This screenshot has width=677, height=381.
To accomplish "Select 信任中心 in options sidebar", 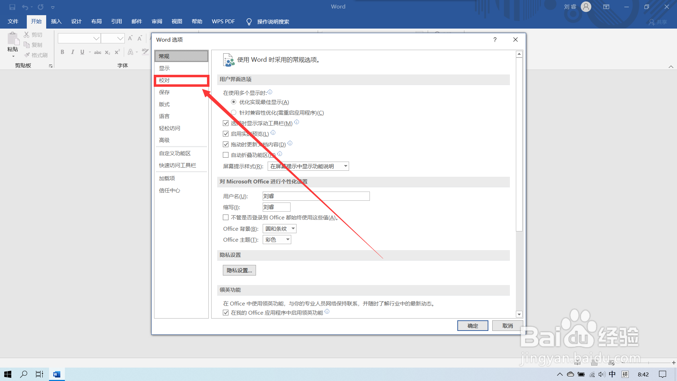I will coord(181,190).
